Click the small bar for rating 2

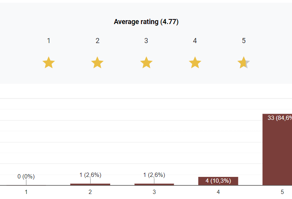pyautogui.click(x=90, y=184)
